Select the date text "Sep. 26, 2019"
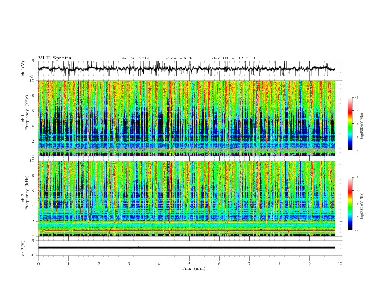Viewport: 383px width, 296px height. point(135,58)
